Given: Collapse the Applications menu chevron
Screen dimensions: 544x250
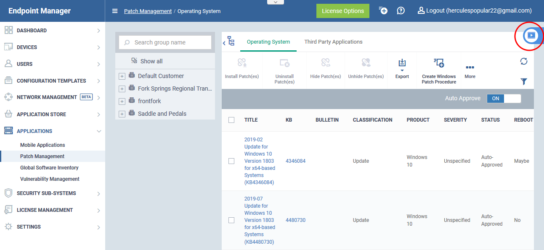Looking at the screenshot, I should click(99, 131).
